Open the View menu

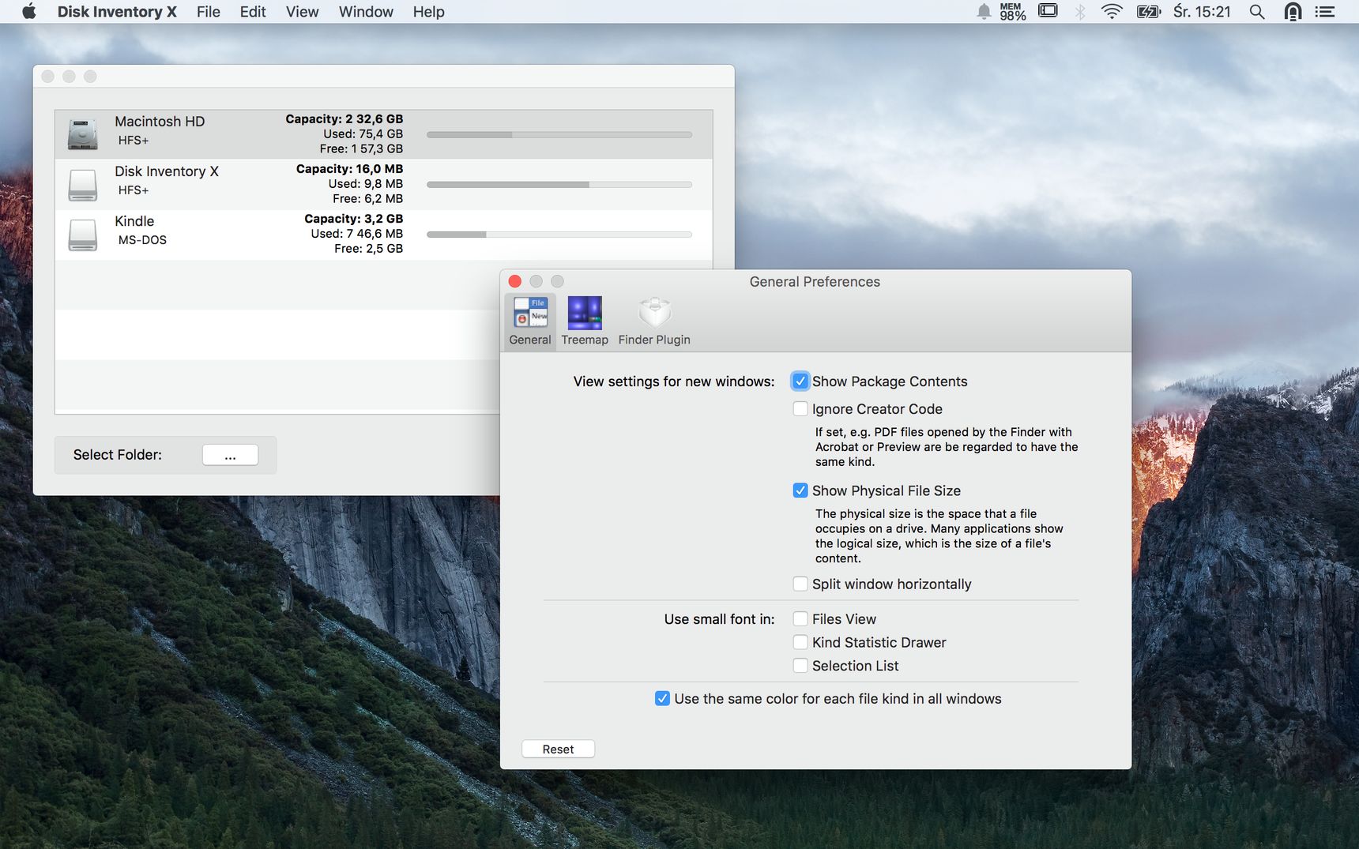pyautogui.click(x=302, y=11)
